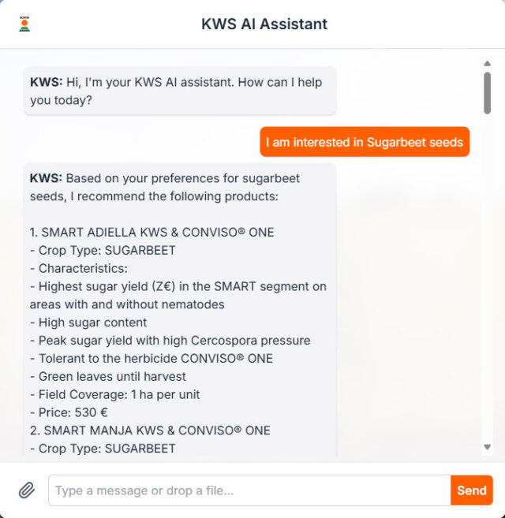Attach a file with paperclip icon
This screenshot has width=505, height=518.
27,490
